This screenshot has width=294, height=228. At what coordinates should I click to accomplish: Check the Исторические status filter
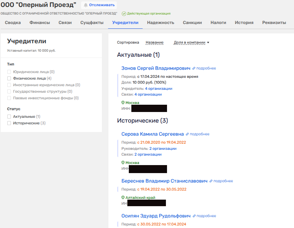[9, 123]
